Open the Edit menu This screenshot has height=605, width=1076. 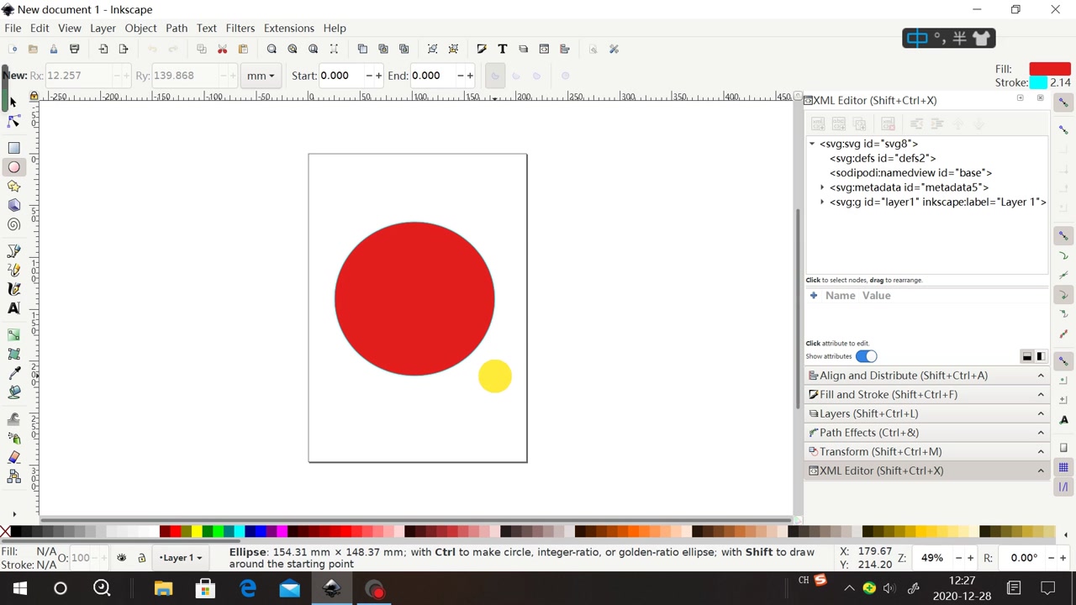point(40,29)
